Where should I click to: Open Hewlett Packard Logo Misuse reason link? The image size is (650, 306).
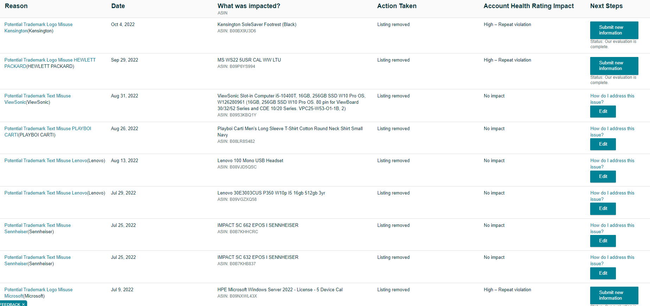(50, 60)
